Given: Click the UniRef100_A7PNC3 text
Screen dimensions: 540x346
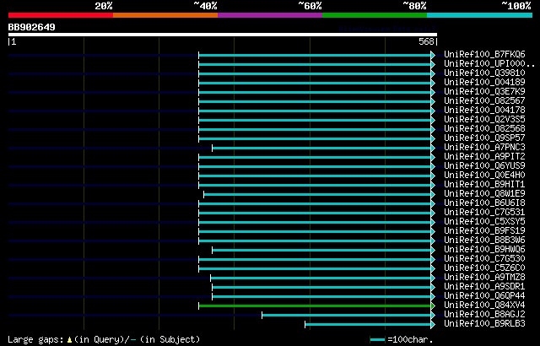Looking at the screenshot, I should [x=484, y=148].
